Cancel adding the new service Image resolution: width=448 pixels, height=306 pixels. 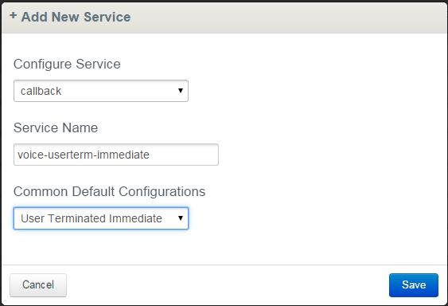click(x=38, y=285)
